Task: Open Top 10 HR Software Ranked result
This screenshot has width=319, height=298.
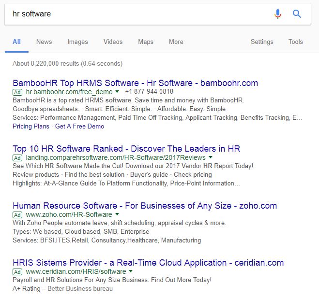Action: point(126,149)
